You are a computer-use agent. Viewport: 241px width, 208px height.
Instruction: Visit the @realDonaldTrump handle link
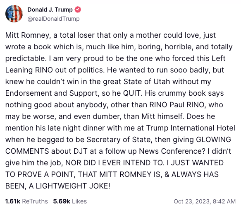point(53,19)
